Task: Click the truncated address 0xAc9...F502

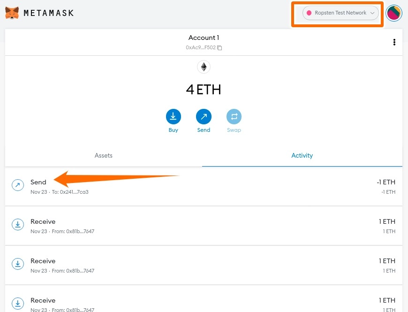Action: [x=201, y=47]
